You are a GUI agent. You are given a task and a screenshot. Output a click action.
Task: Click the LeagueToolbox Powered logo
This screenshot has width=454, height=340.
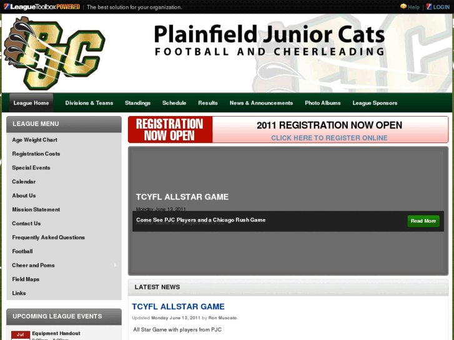(x=42, y=7)
